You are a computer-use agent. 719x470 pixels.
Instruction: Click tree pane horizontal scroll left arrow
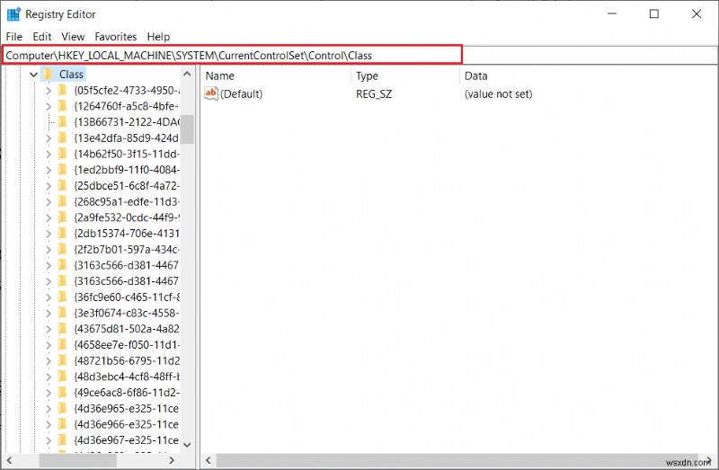[x=9, y=460]
